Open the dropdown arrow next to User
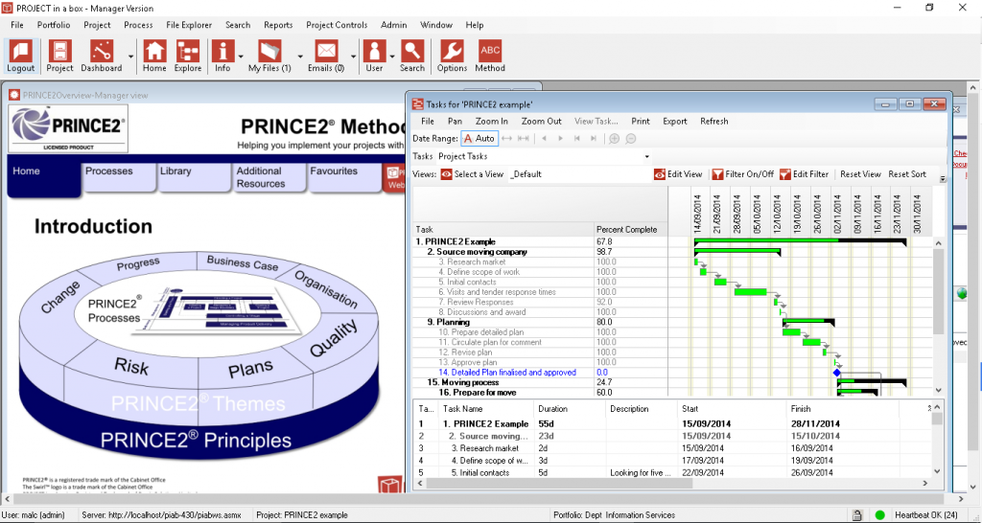The image size is (982, 523). [392, 57]
